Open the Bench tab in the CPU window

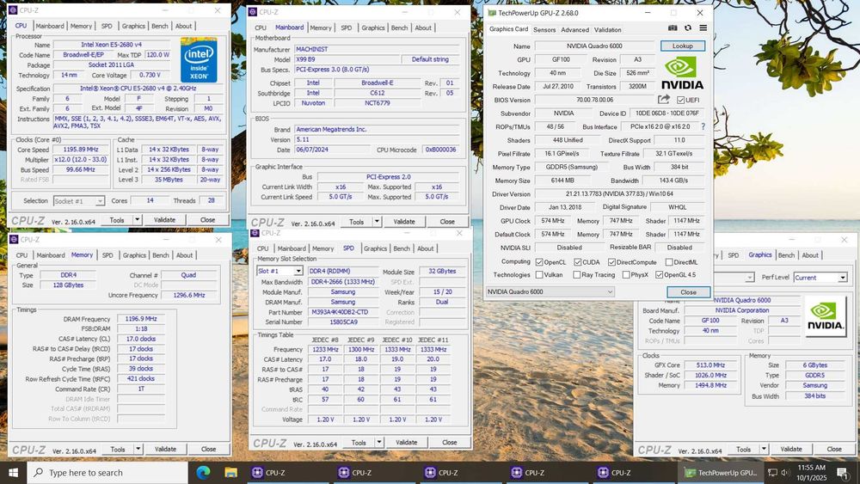click(160, 26)
